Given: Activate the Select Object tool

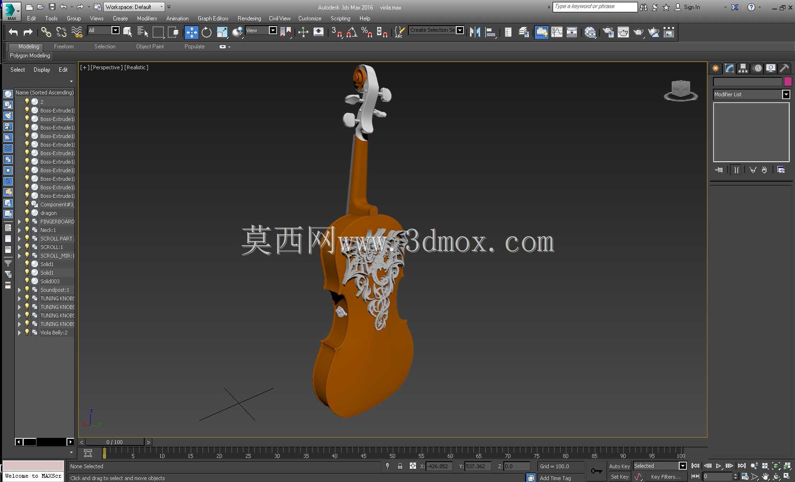Looking at the screenshot, I should [x=128, y=32].
